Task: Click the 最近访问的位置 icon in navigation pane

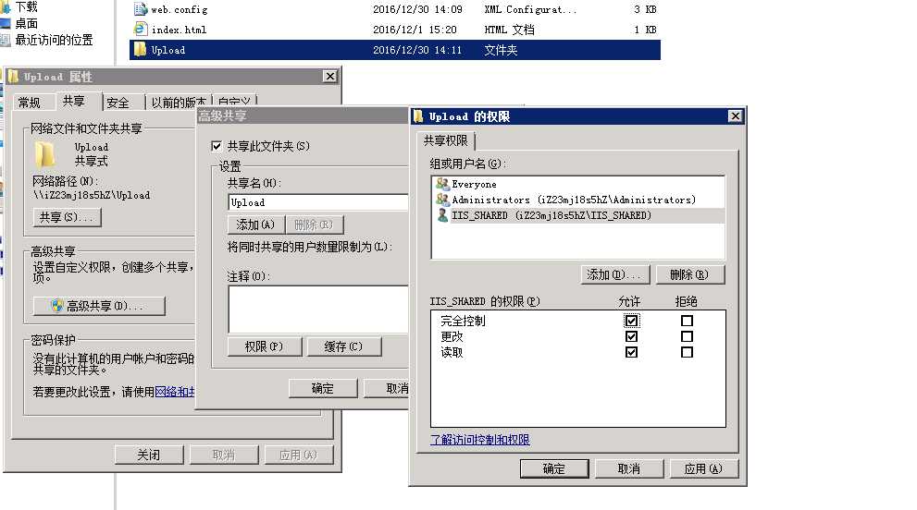Action: click(6, 40)
